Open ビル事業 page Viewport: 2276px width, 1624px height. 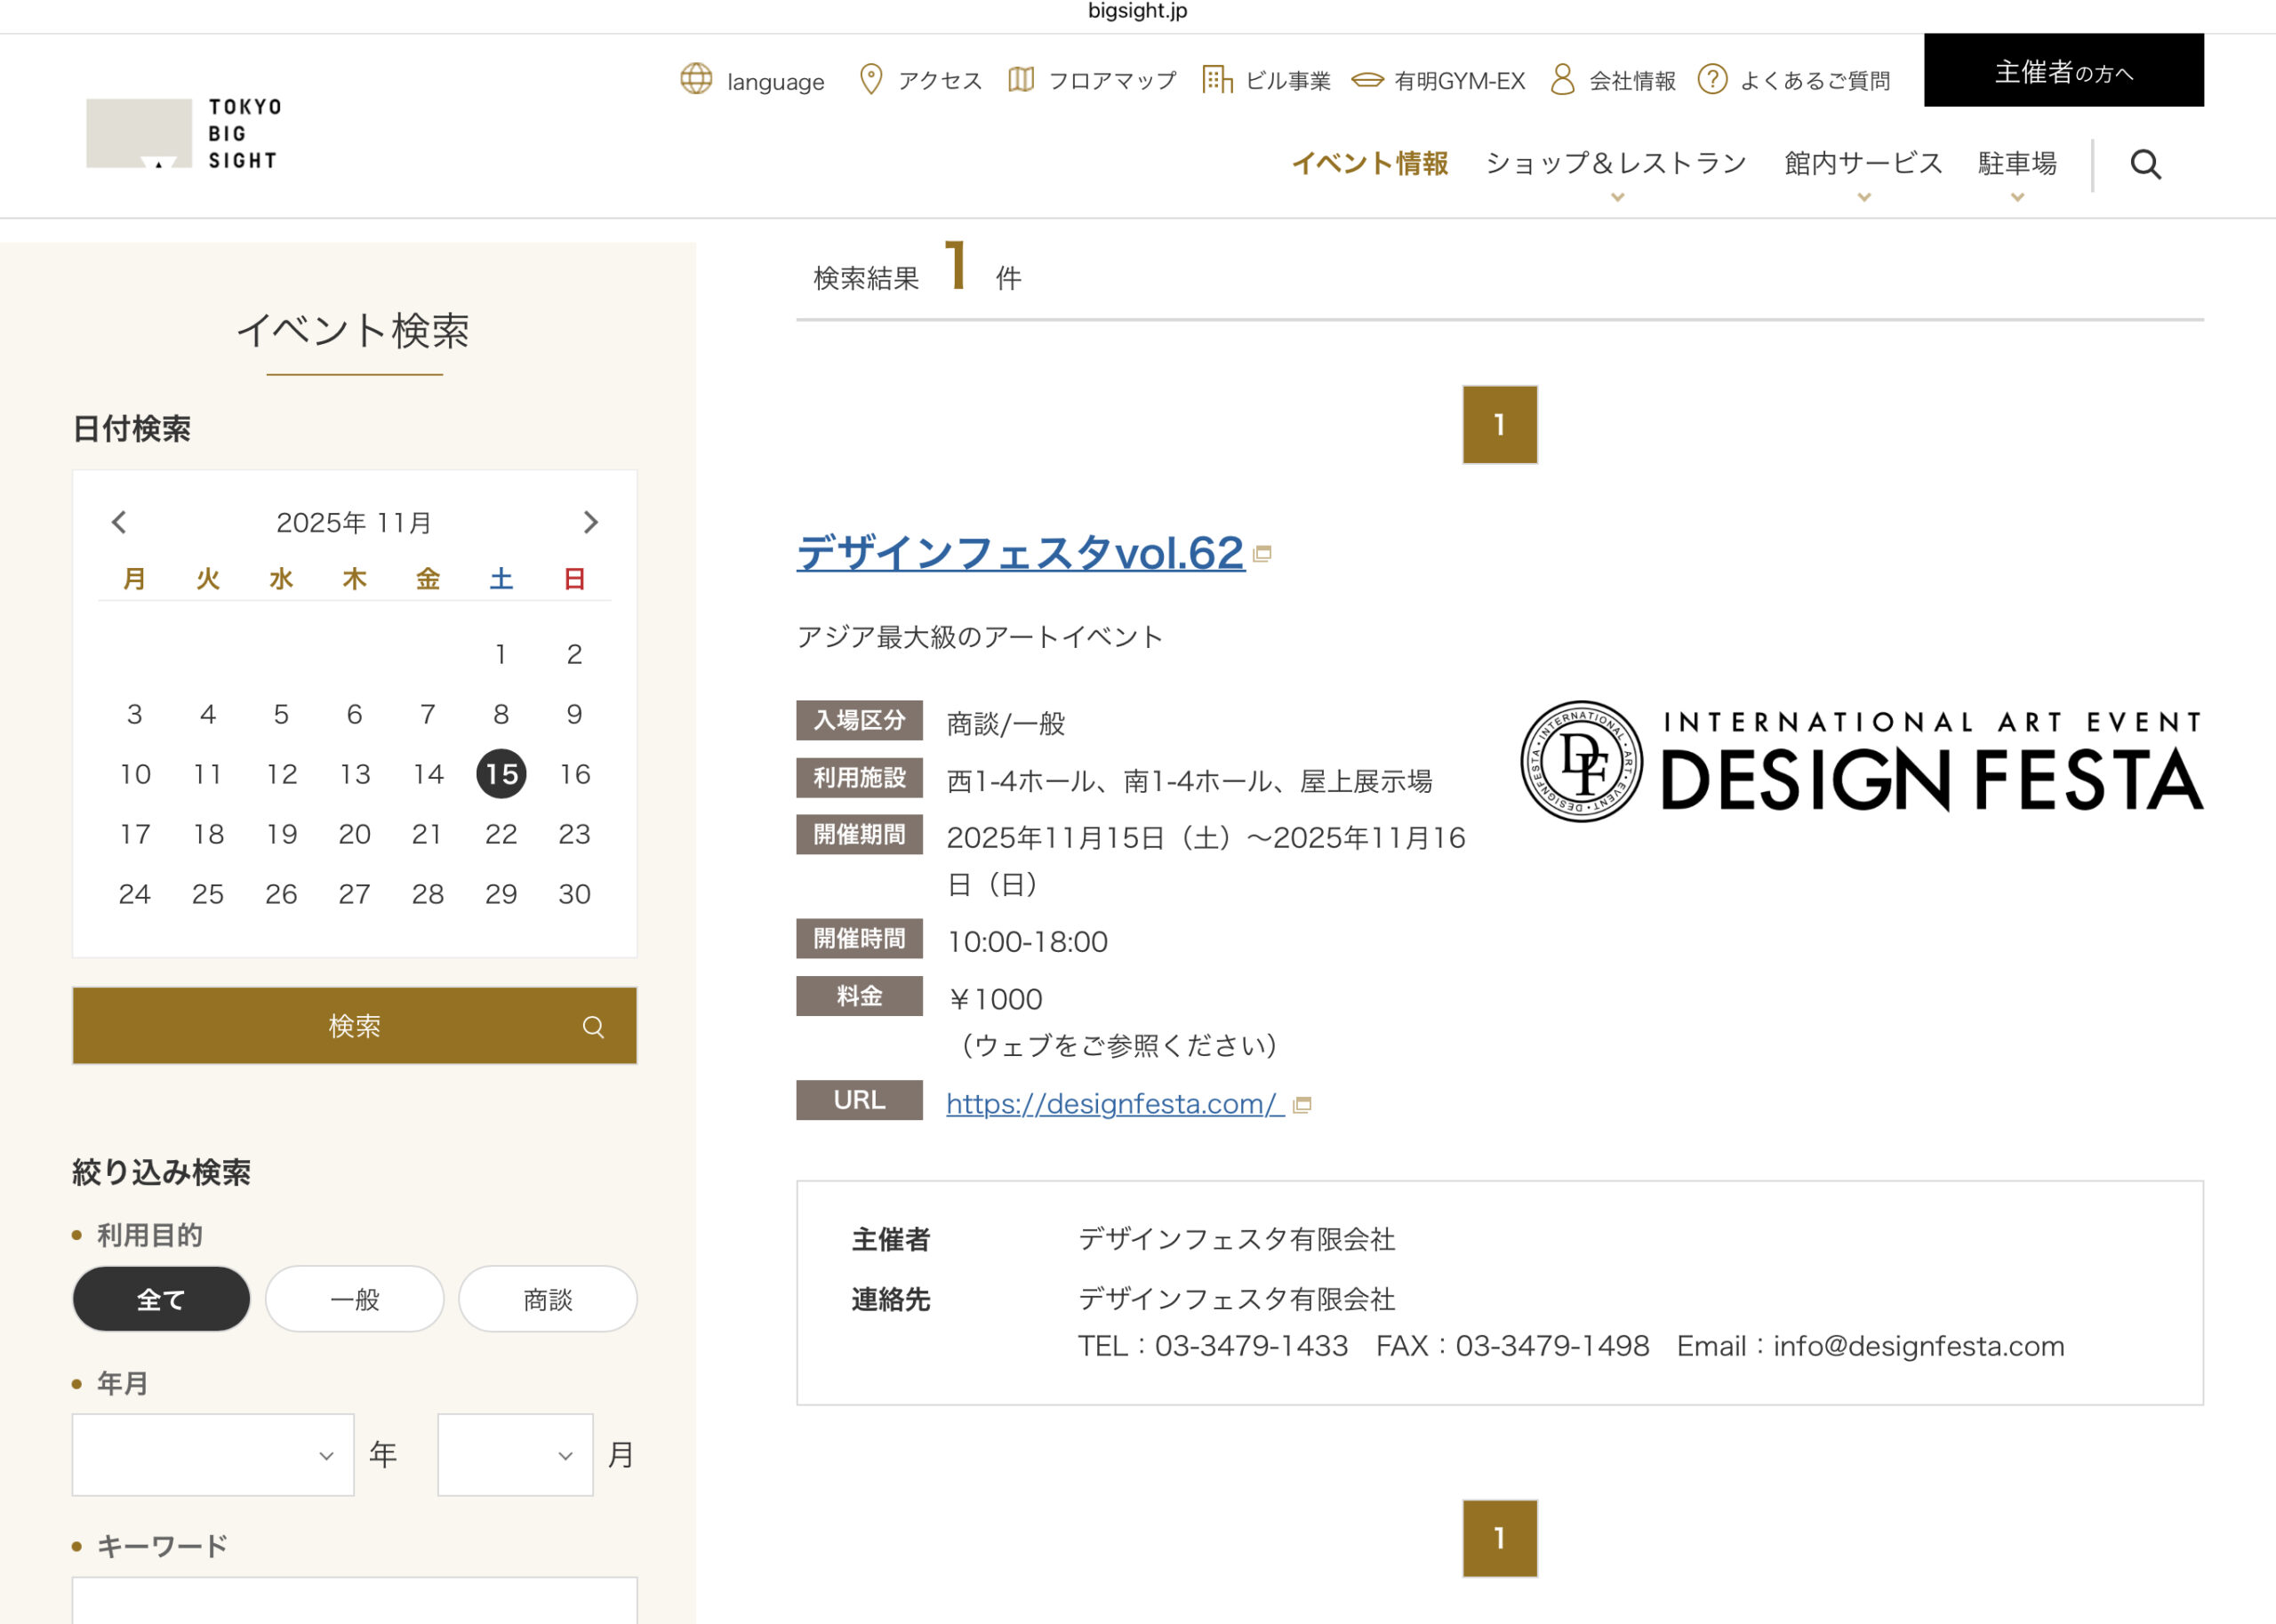pos(1288,80)
